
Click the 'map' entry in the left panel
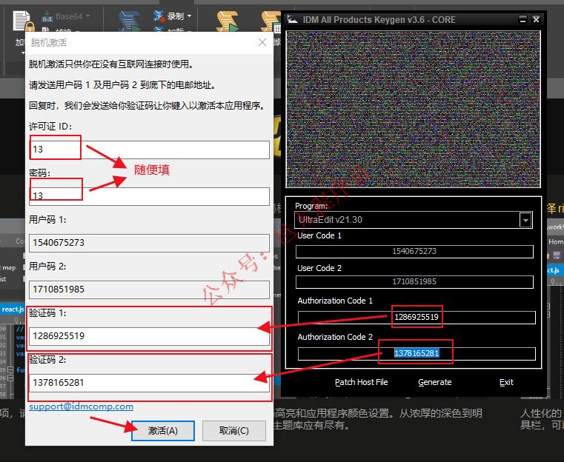coord(10,267)
